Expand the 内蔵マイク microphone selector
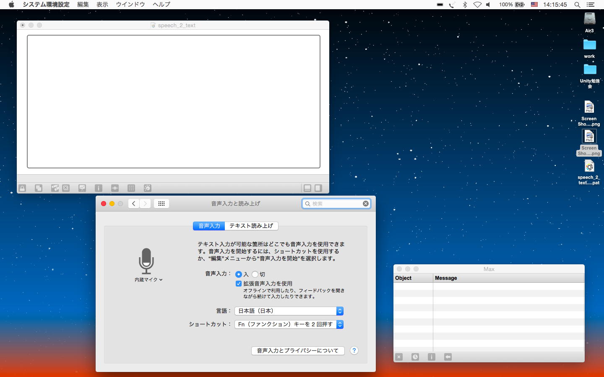This screenshot has width=604, height=377. tap(148, 279)
